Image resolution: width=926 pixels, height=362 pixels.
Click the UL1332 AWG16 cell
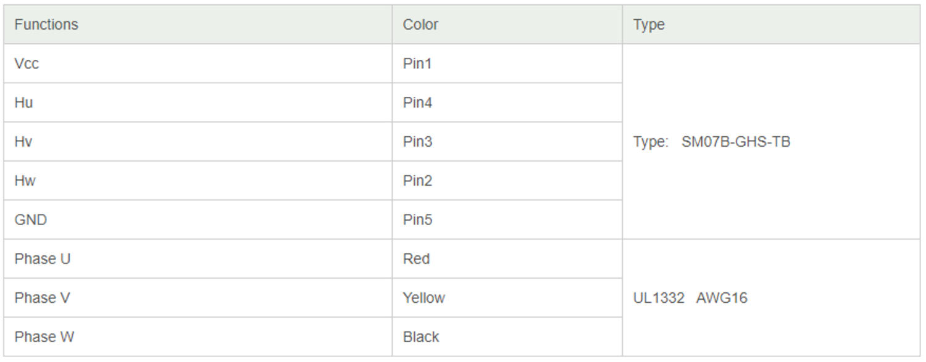click(x=771, y=298)
